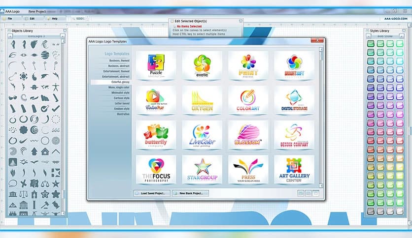
Task: Choose the speech bubble shape
Action: (x=13, y=183)
